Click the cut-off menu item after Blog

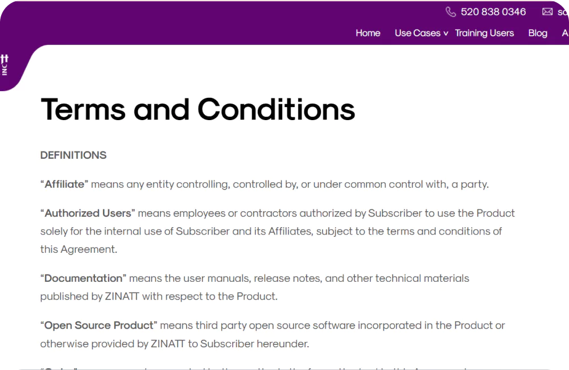click(x=566, y=33)
